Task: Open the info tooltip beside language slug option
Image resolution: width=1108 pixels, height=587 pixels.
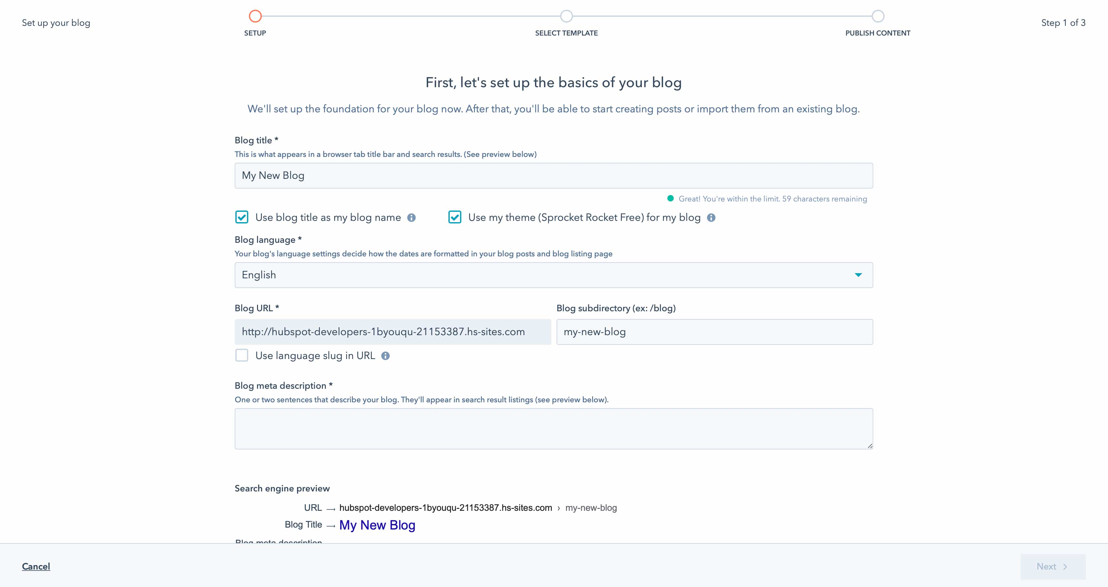Action: click(x=385, y=355)
